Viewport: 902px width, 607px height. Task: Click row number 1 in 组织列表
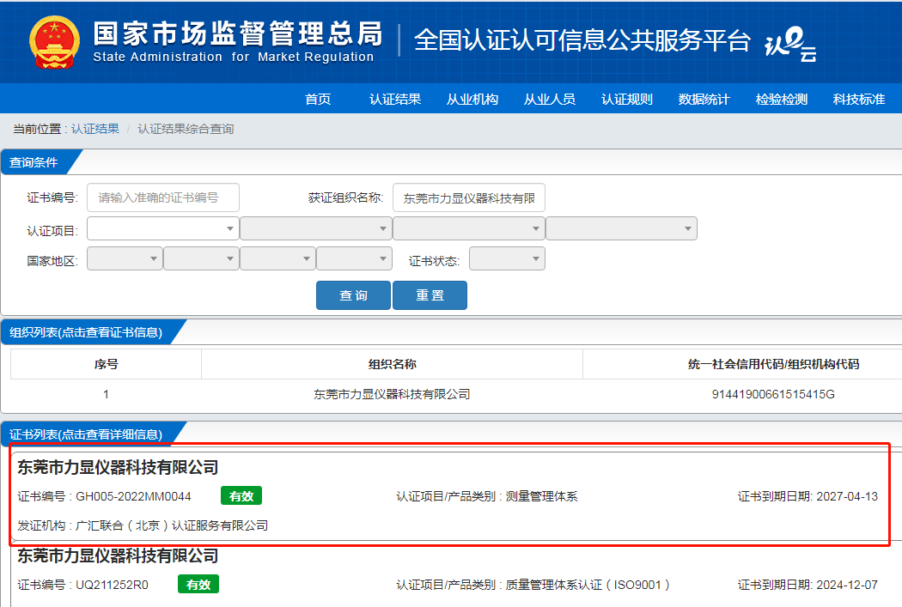106,394
